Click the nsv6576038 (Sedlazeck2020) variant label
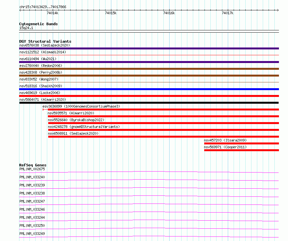 (x=45, y=45)
